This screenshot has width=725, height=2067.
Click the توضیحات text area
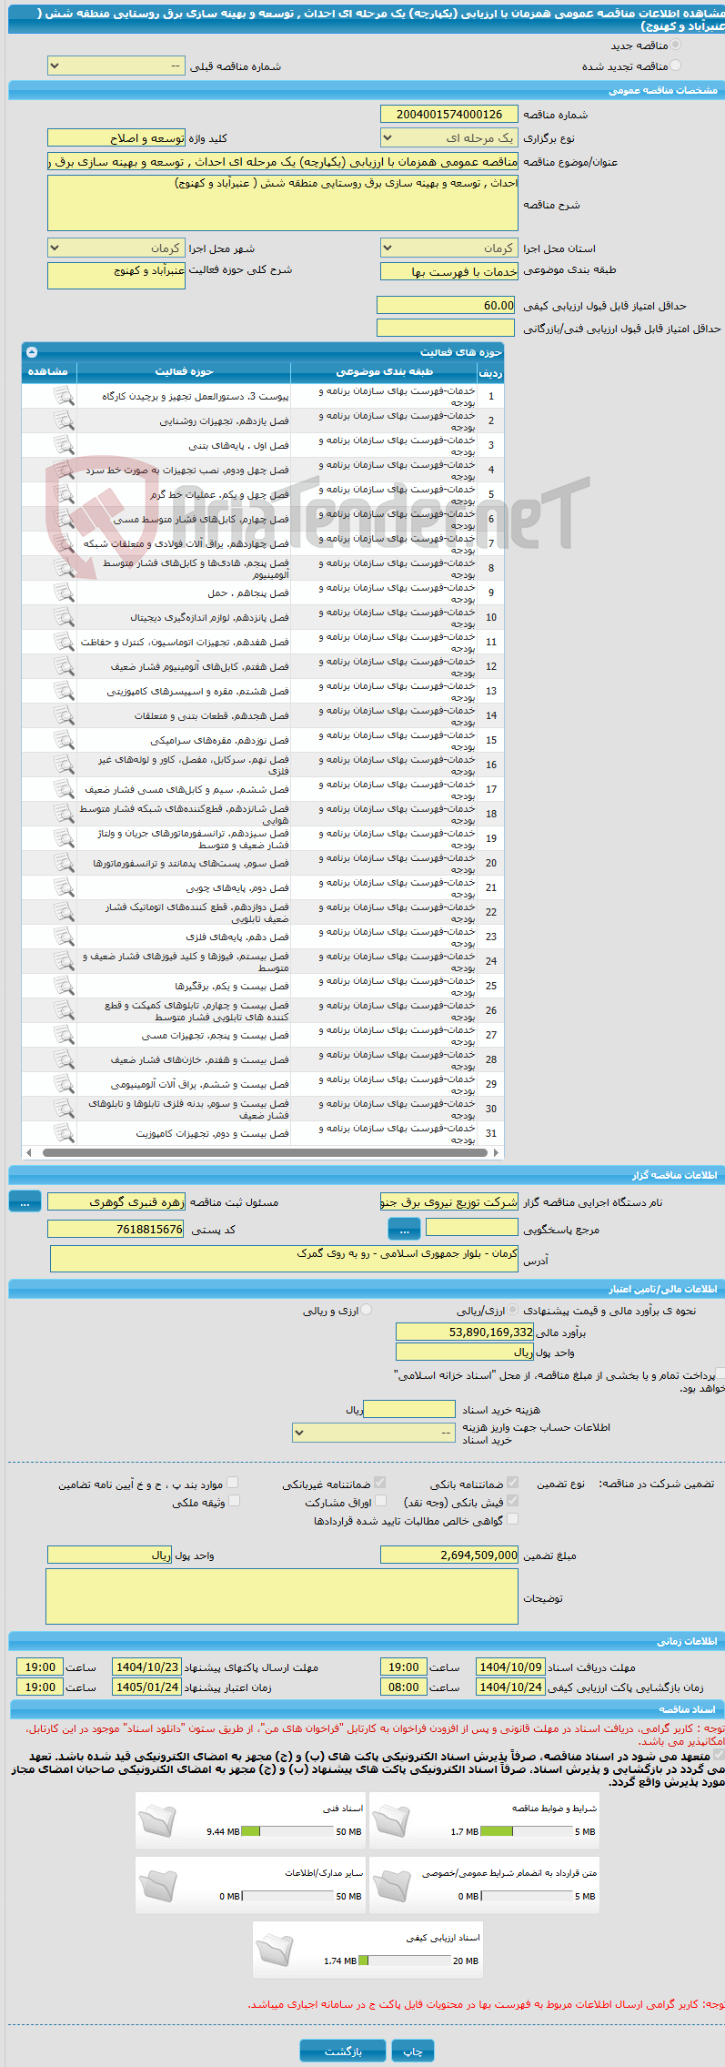pyautogui.click(x=282, y=1596)
